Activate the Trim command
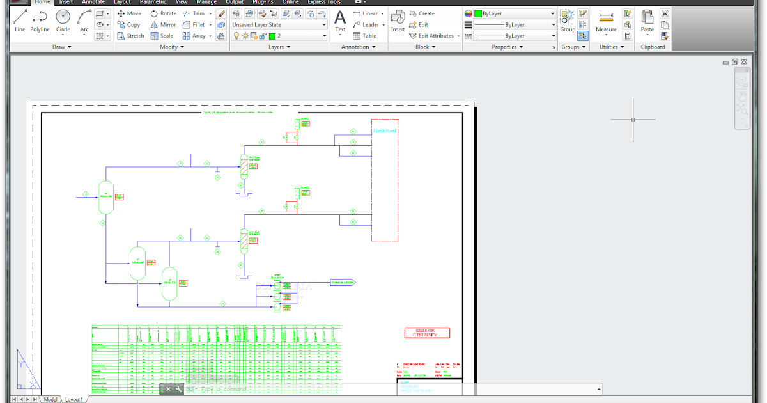The height and width of the screenshot is (403, 767). coord(194,13)
